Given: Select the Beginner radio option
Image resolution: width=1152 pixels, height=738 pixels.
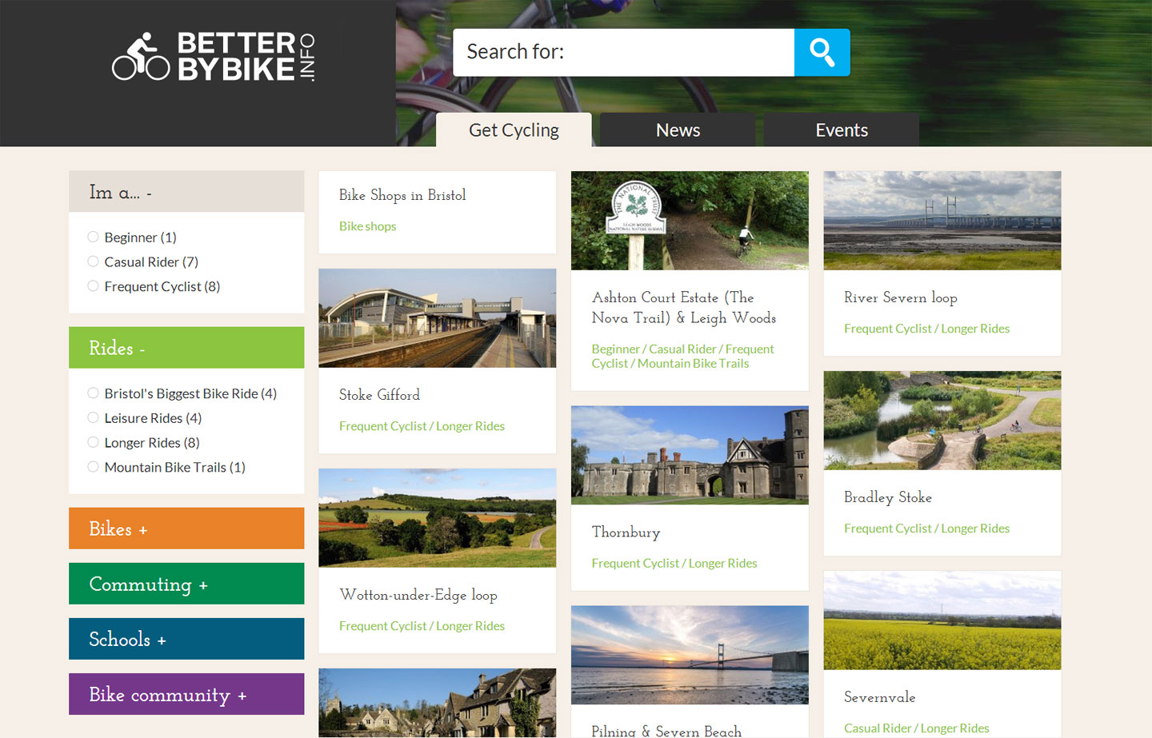Looking at the screenshot, I should pos(93,237).
